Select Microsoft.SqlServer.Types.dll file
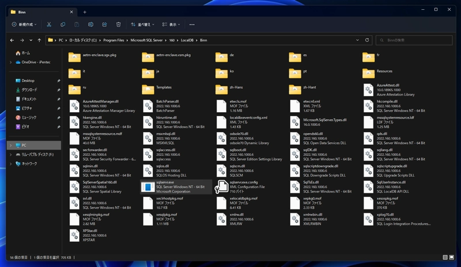This screenshot has height=267, width=461. [319, 122]
